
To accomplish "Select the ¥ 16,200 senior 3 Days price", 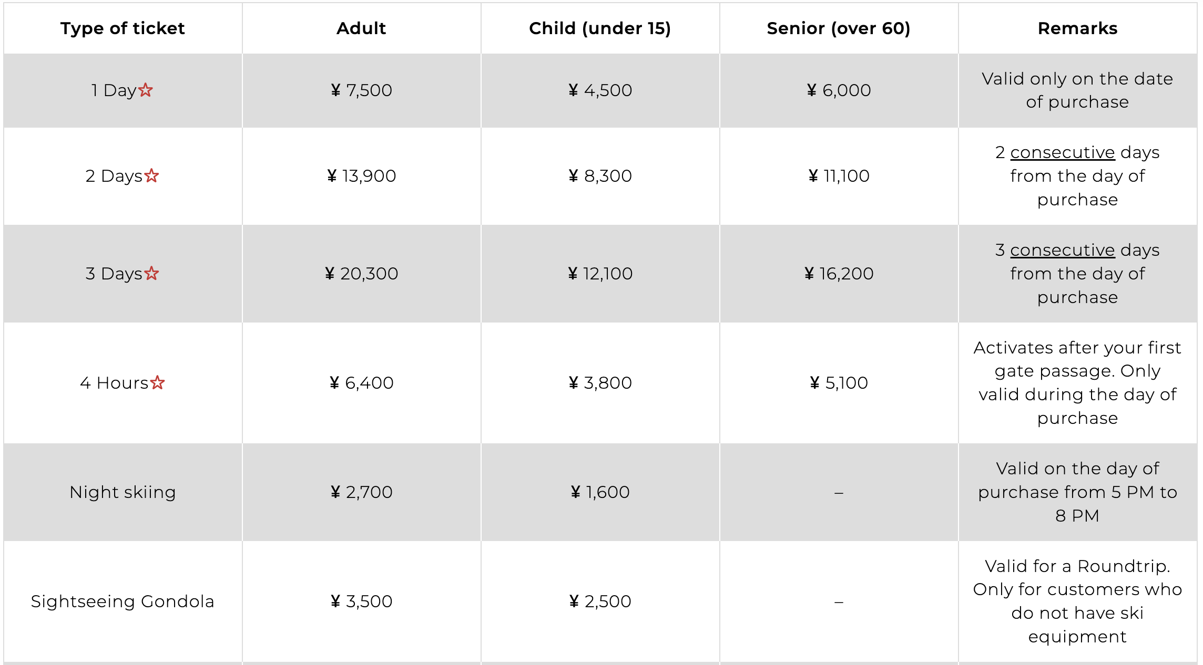I will (839, 273).
